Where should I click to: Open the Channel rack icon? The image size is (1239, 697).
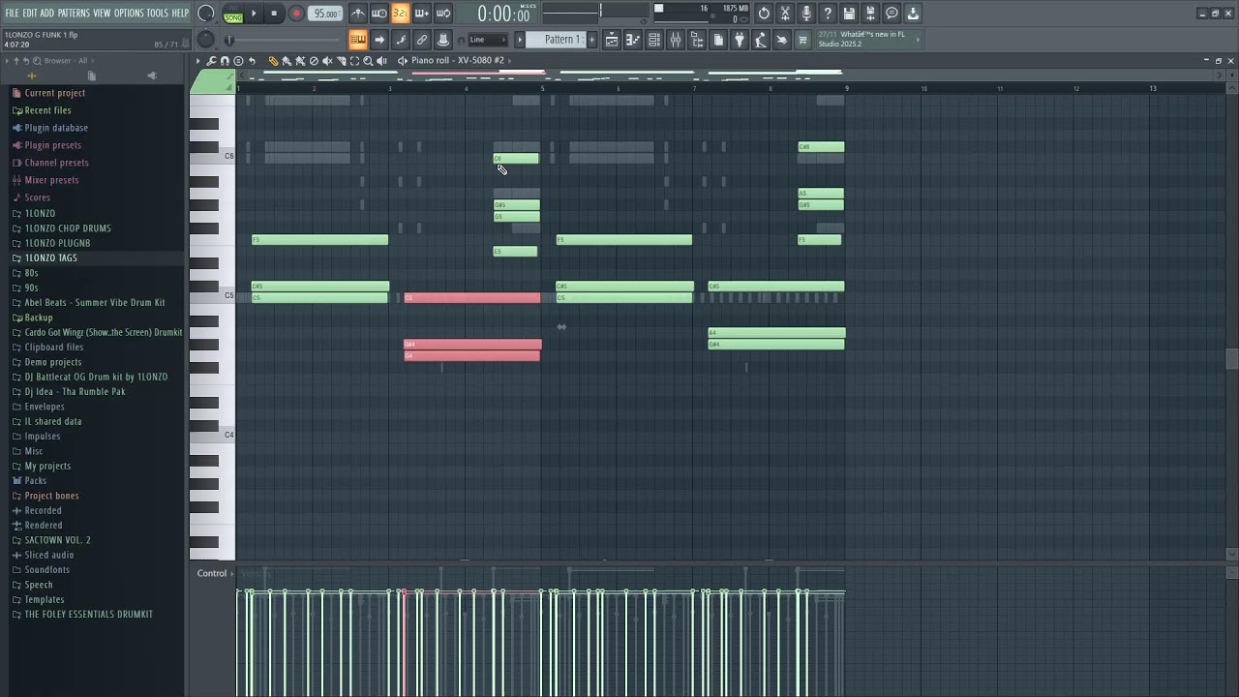(654, 40)
